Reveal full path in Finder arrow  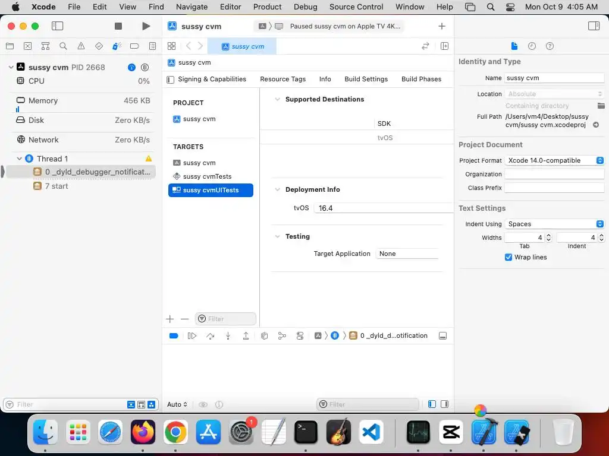(x=596, y=125)
